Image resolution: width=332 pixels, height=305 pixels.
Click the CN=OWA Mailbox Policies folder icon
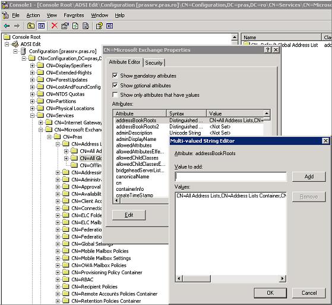[66, 265]
